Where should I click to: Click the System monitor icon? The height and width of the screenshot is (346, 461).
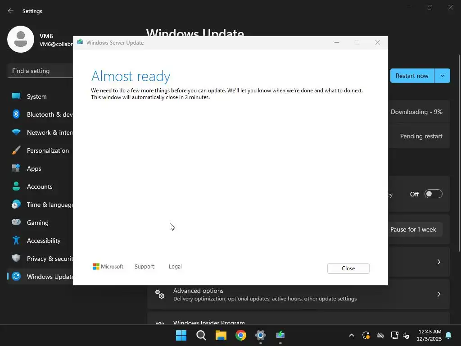tap(16, 96)
